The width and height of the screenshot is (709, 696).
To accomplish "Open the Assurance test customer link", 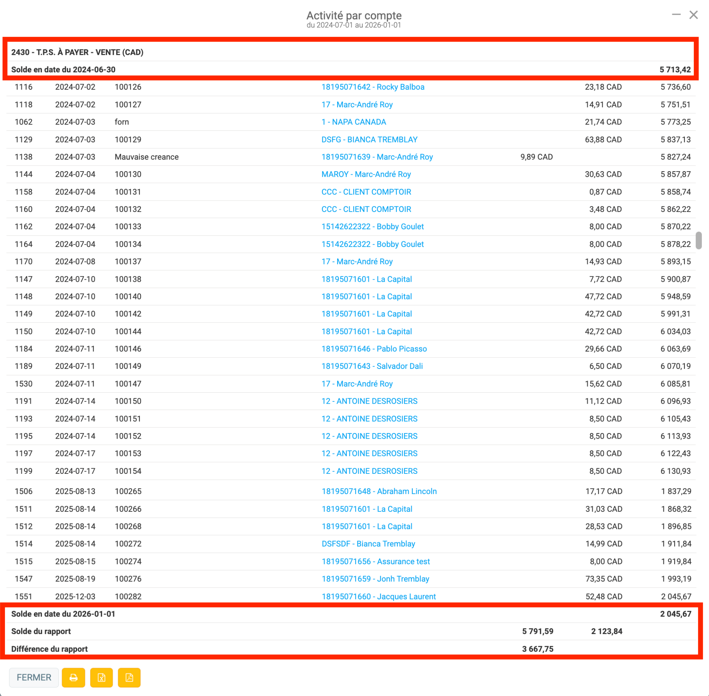I will pyautogui.click(x=375, y=561).
